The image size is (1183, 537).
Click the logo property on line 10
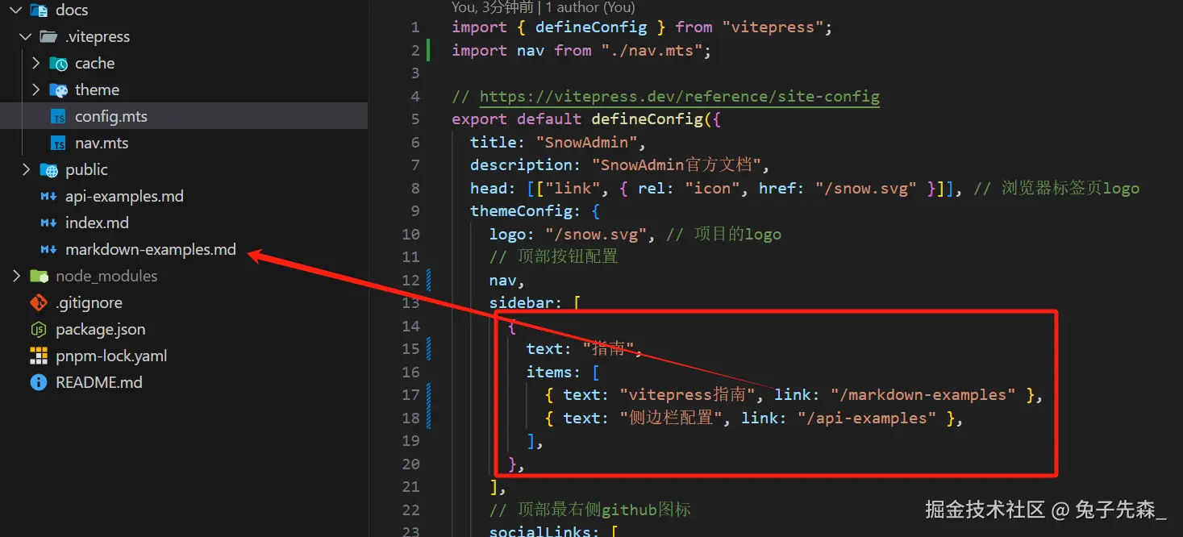tap(507, 235)
